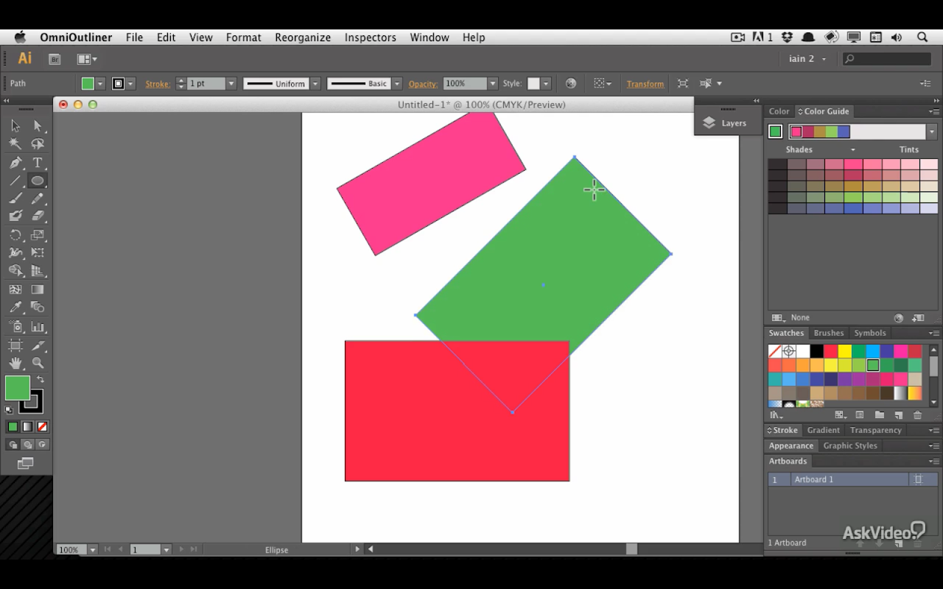
Task: Open the Opacity 100% dropdown
Action: pyautogui.click(x=492, y=84)
